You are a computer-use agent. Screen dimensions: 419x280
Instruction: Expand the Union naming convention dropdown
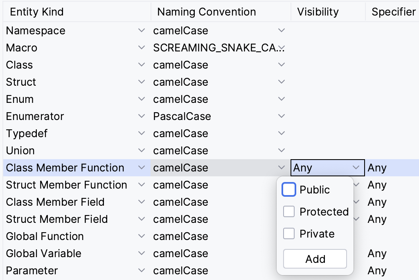pos(281,150)
